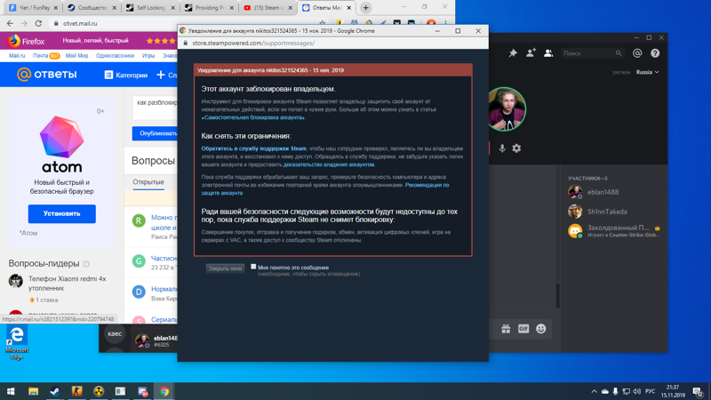This screenshot has width=711, height=400.
Task: Open Discord from taskbar
Action: (x=142, y=391)
